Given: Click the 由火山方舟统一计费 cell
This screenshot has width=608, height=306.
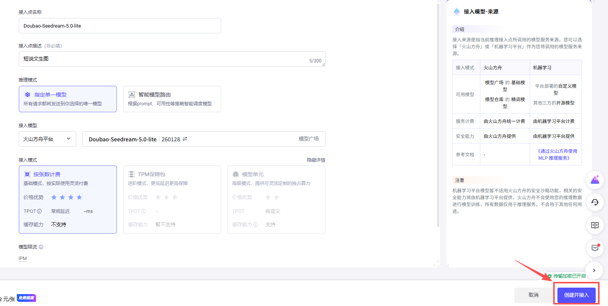Looking at the screenshot, I should point(505,121).
